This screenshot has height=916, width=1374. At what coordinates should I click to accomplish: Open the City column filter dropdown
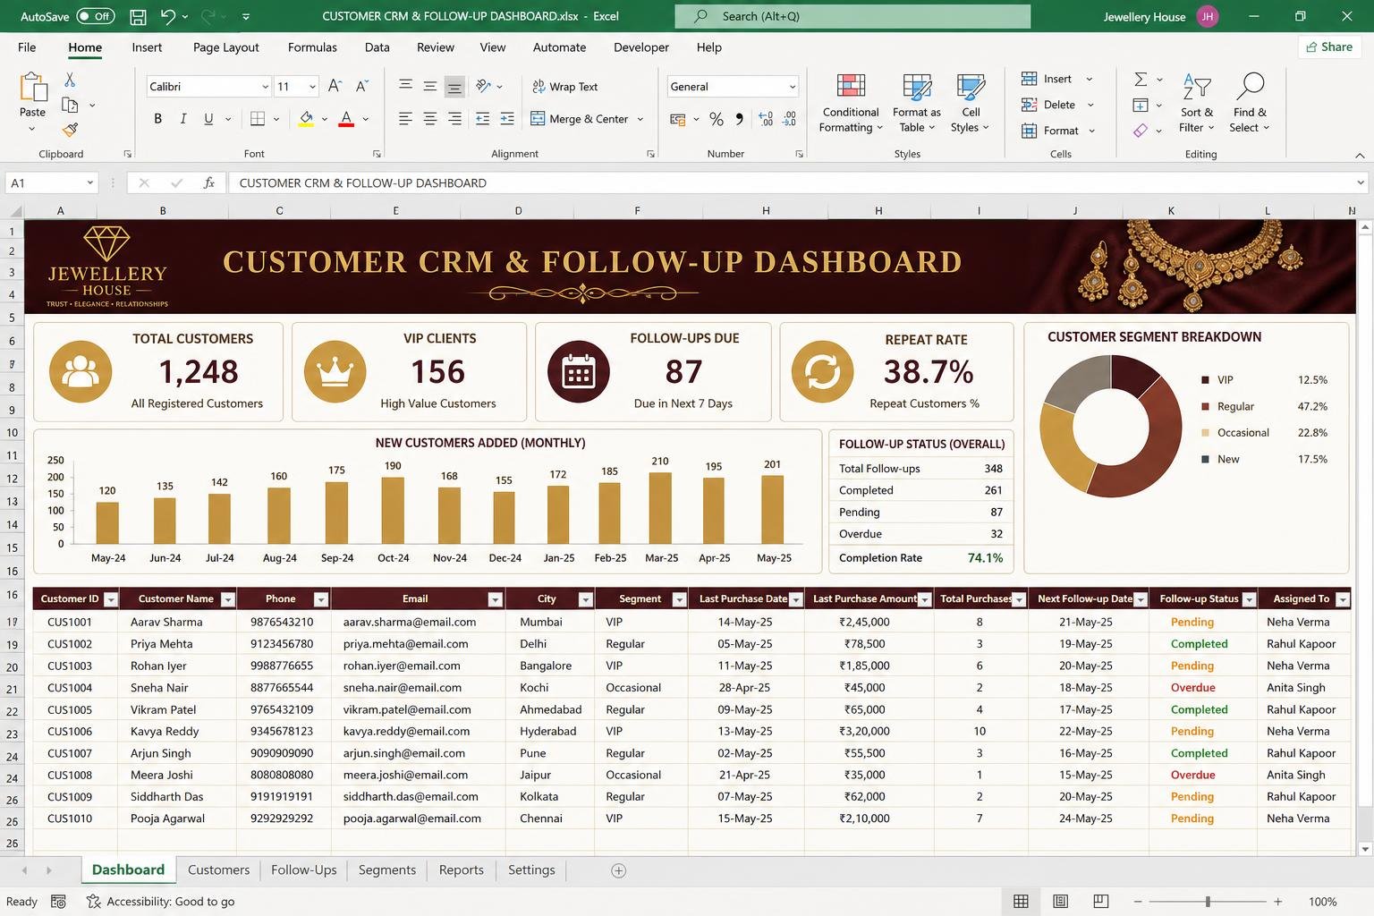pos(586,599)
